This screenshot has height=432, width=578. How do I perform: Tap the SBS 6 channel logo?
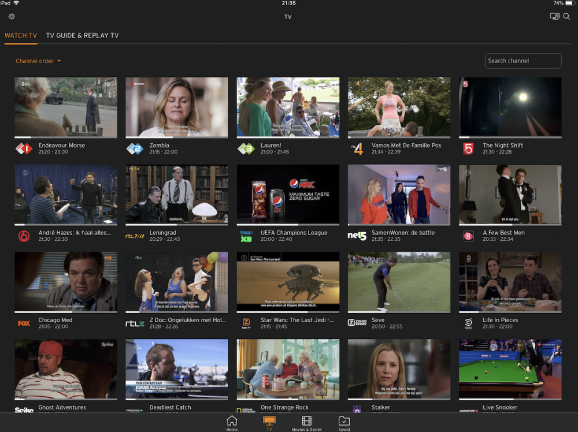(x=24, y=236)
